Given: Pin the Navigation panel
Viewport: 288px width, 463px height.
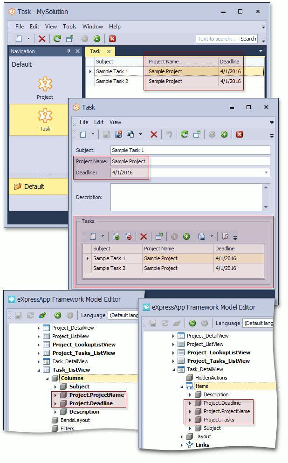Looking at the screenshot, I should point(69,51).
